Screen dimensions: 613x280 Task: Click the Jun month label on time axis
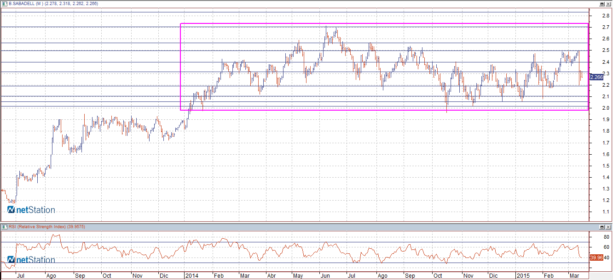[x=325, y=276]
